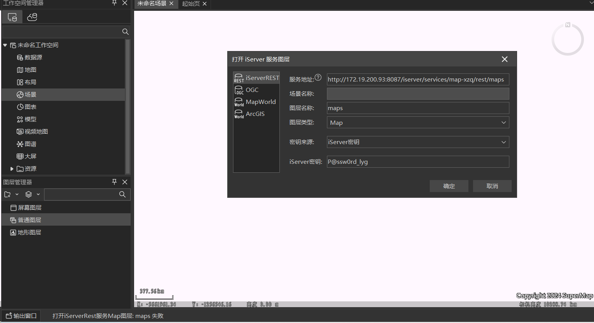Switch to the resource view icon
The image size is (594, 323).
point(32,17)
